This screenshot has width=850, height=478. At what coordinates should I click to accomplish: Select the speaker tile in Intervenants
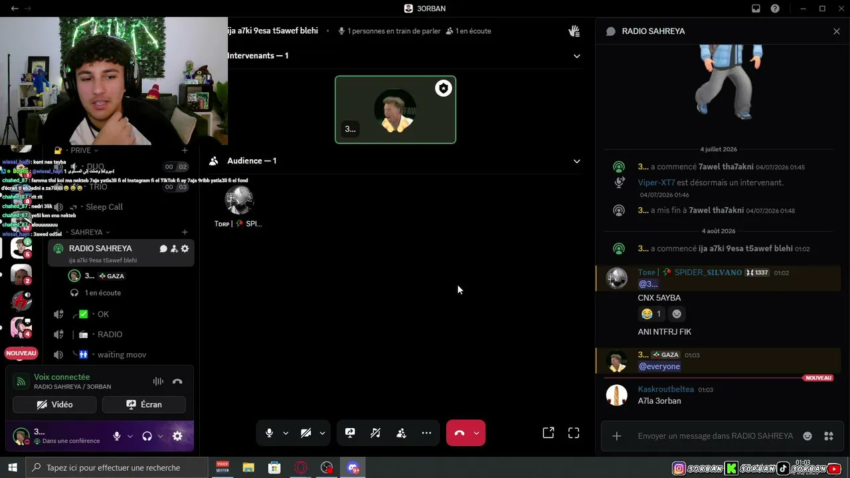click(x=395, y=110)
